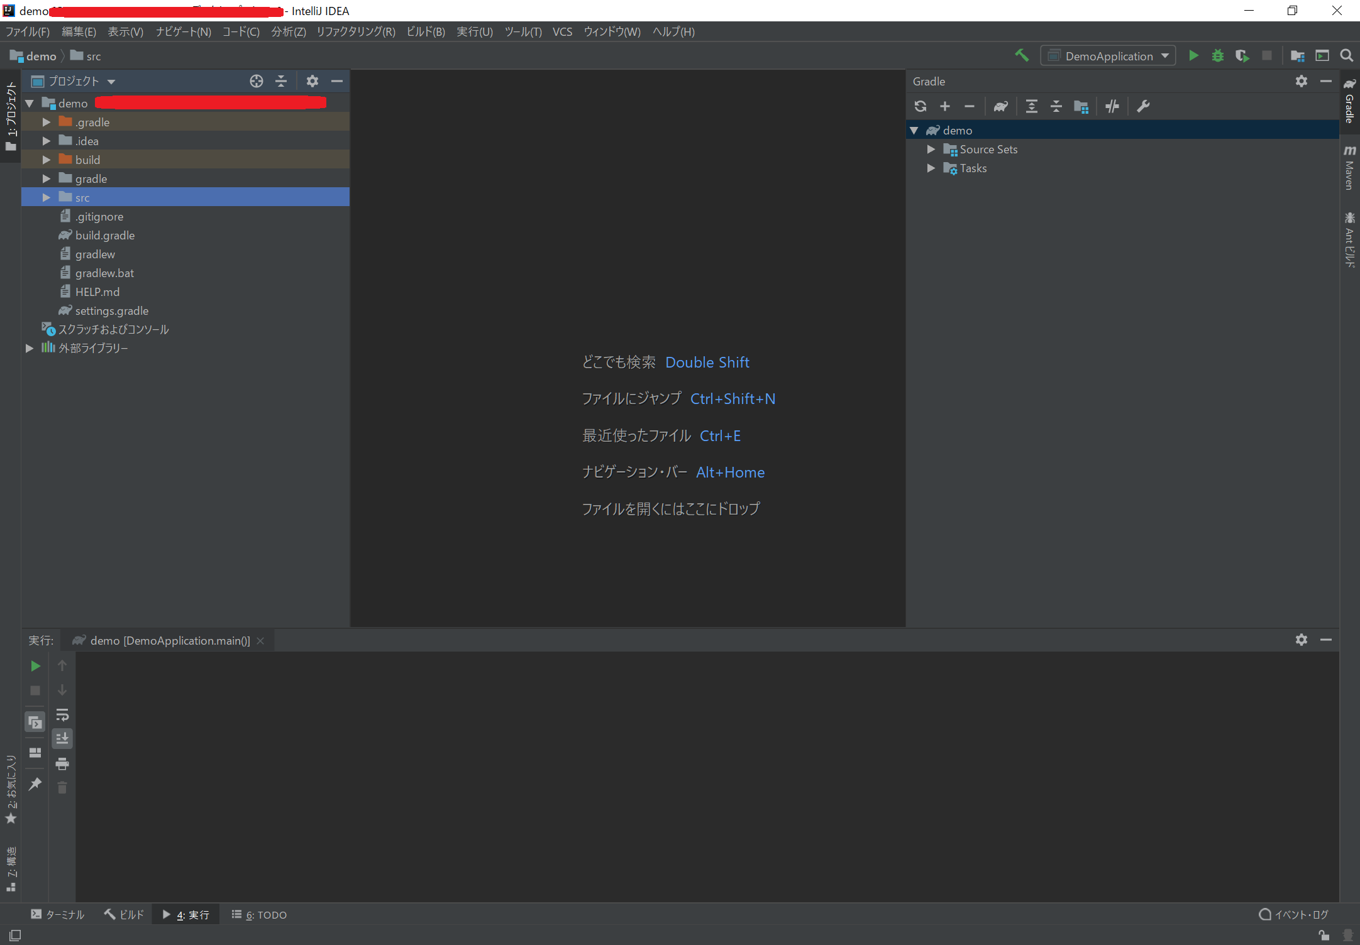Run with coverage using the shield icon
This screenshot has height=945, width=1360.
1242,56
